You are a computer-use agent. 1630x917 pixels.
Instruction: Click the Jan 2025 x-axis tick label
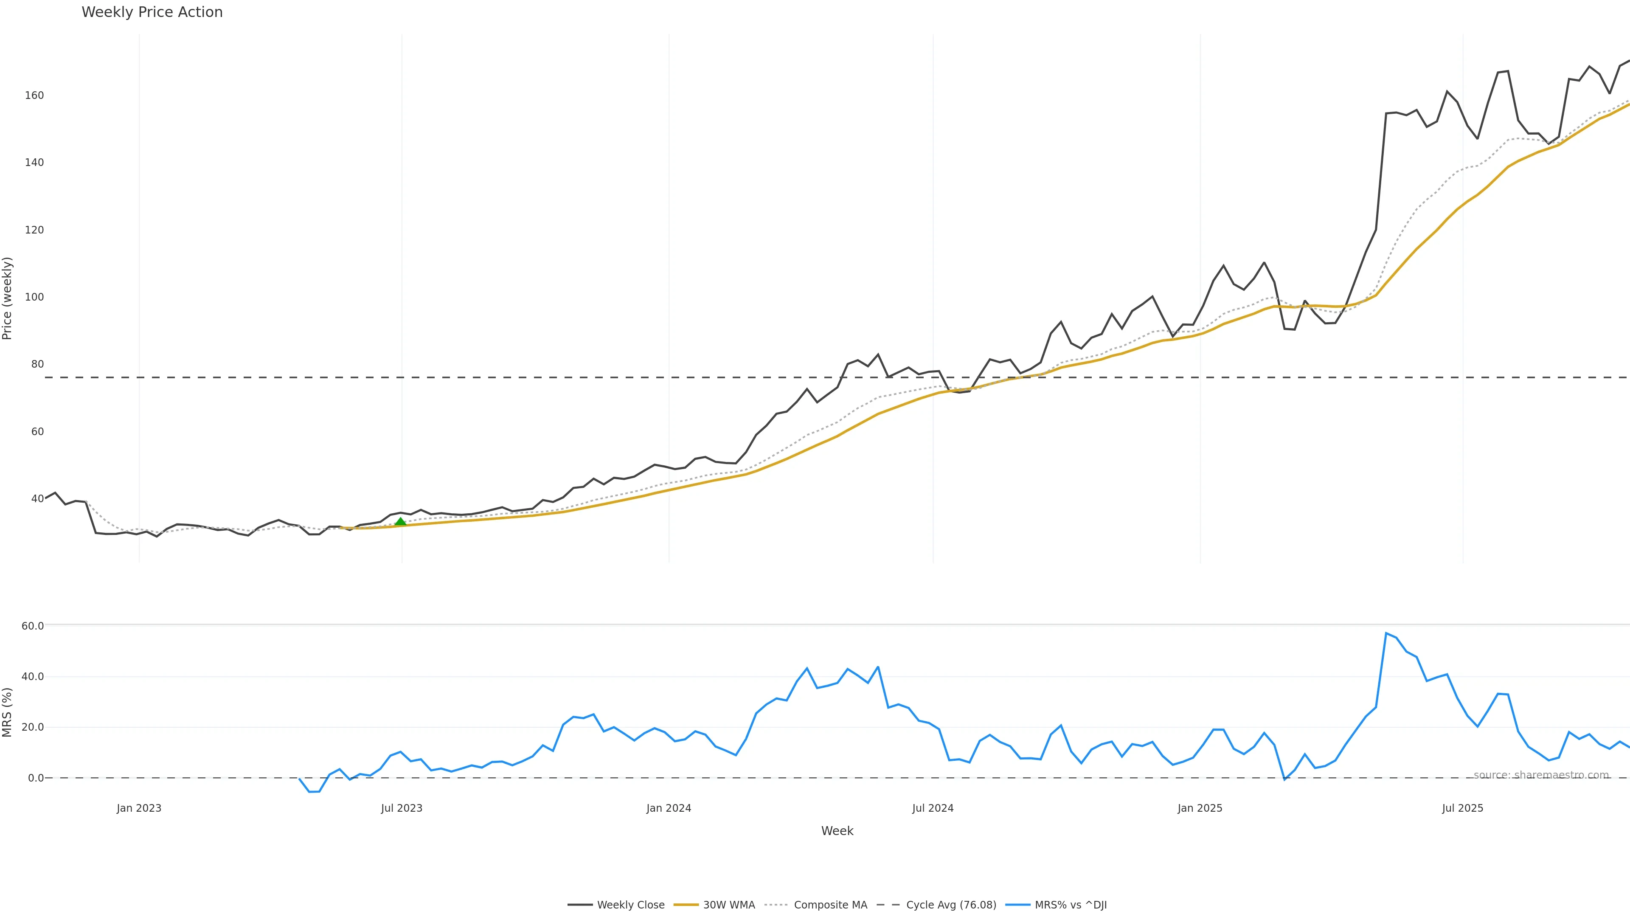(1200, 808)
